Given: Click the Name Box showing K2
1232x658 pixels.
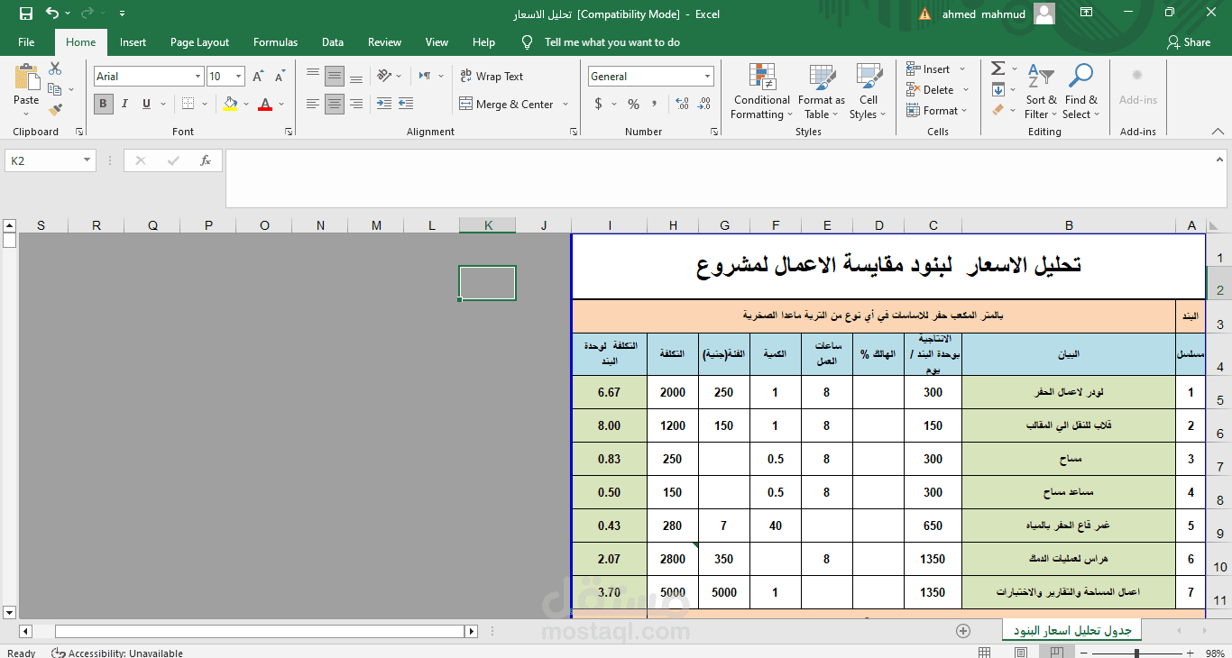Looking at the screenshot, I should 51,160.
